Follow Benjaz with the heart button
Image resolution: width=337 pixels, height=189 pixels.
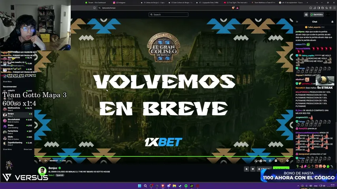click(253, 169)
